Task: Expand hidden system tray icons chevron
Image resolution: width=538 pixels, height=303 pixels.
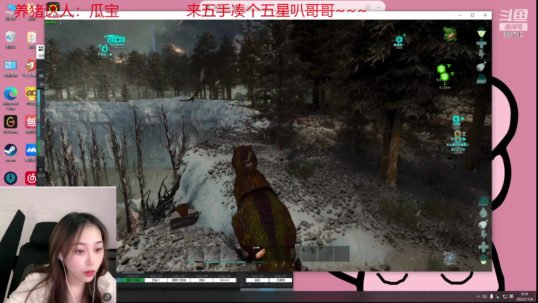Action: pos(478,297)
